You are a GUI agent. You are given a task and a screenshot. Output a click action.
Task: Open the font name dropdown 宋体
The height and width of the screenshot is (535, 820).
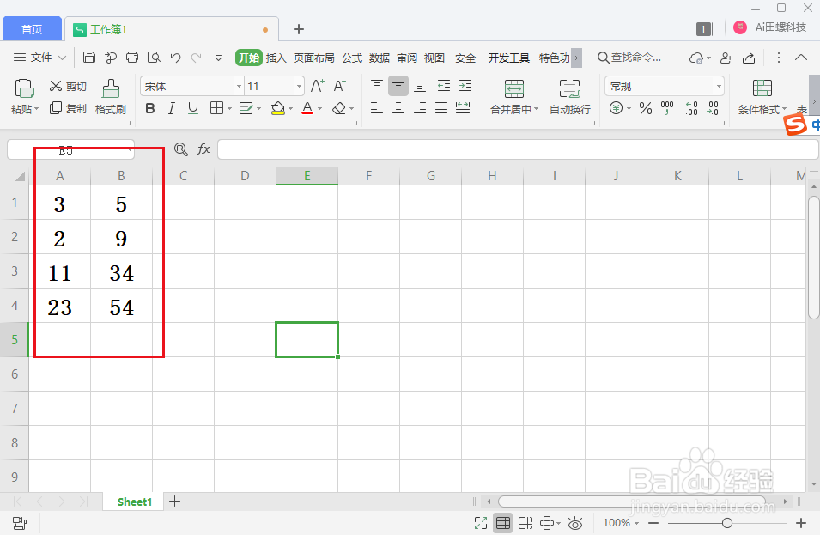coord(239,86)
